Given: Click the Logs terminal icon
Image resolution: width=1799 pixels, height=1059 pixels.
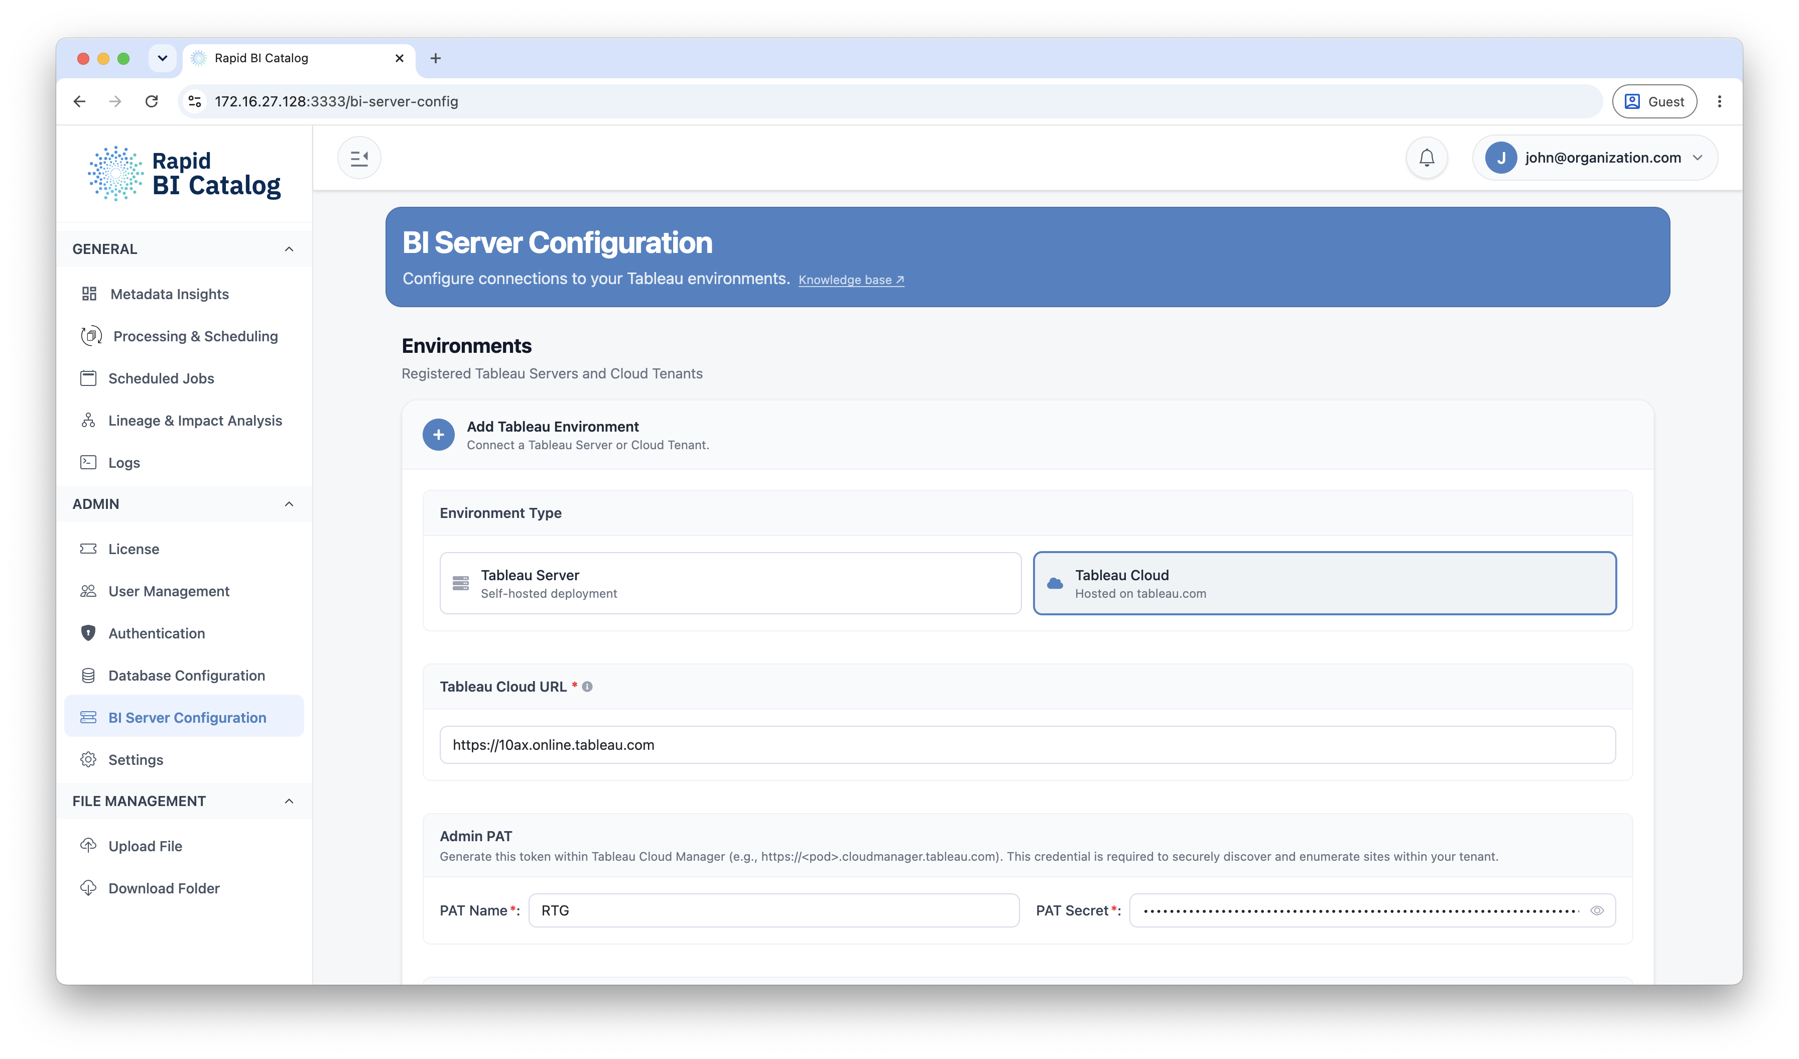Looking at the screenshot, I should click(88, 462).
